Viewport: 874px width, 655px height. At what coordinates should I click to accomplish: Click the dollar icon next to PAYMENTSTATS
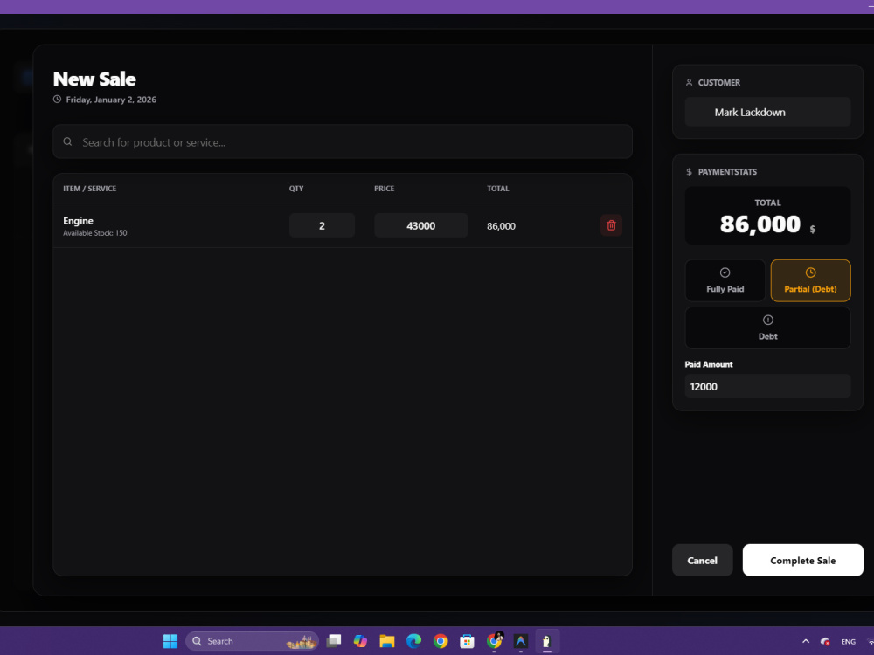click(689, 171)
